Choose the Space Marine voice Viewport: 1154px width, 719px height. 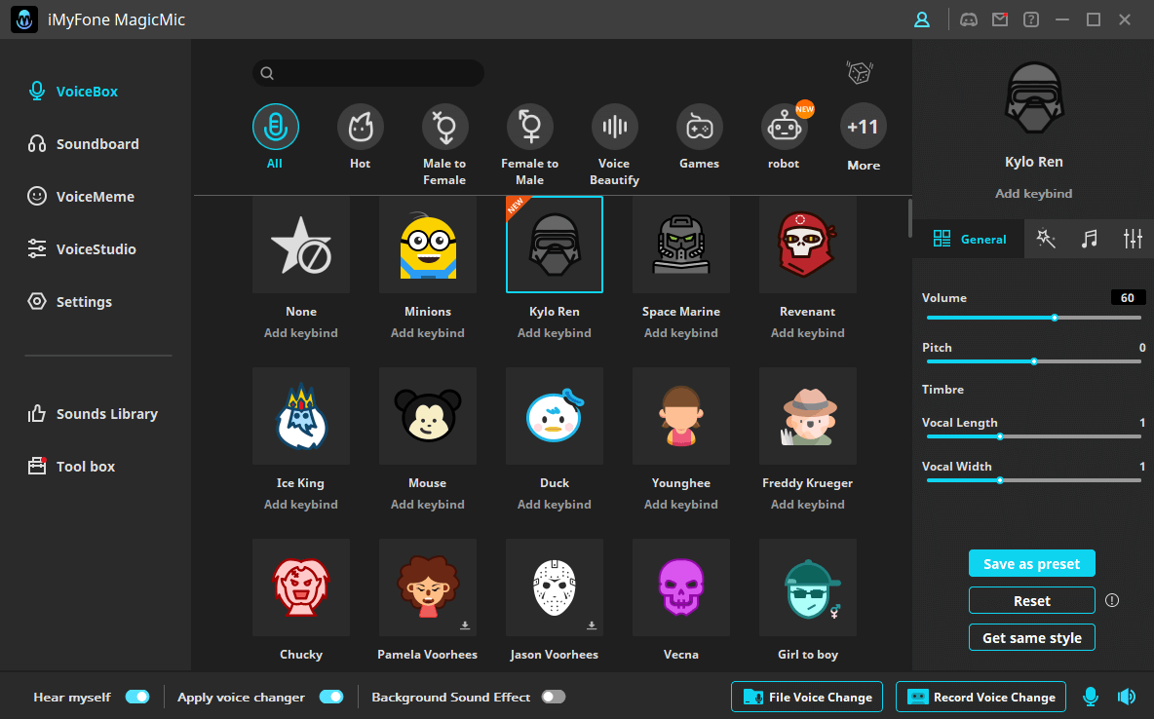coord(680,245)
